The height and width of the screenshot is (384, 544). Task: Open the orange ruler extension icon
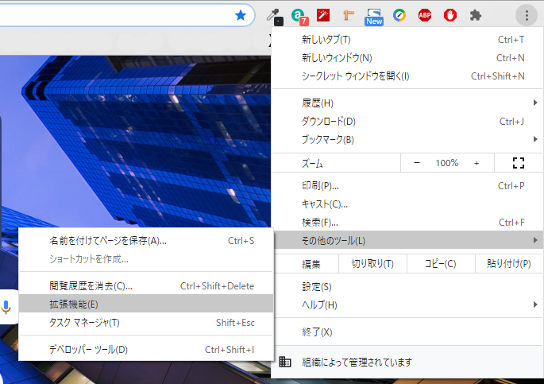[349, 15]
